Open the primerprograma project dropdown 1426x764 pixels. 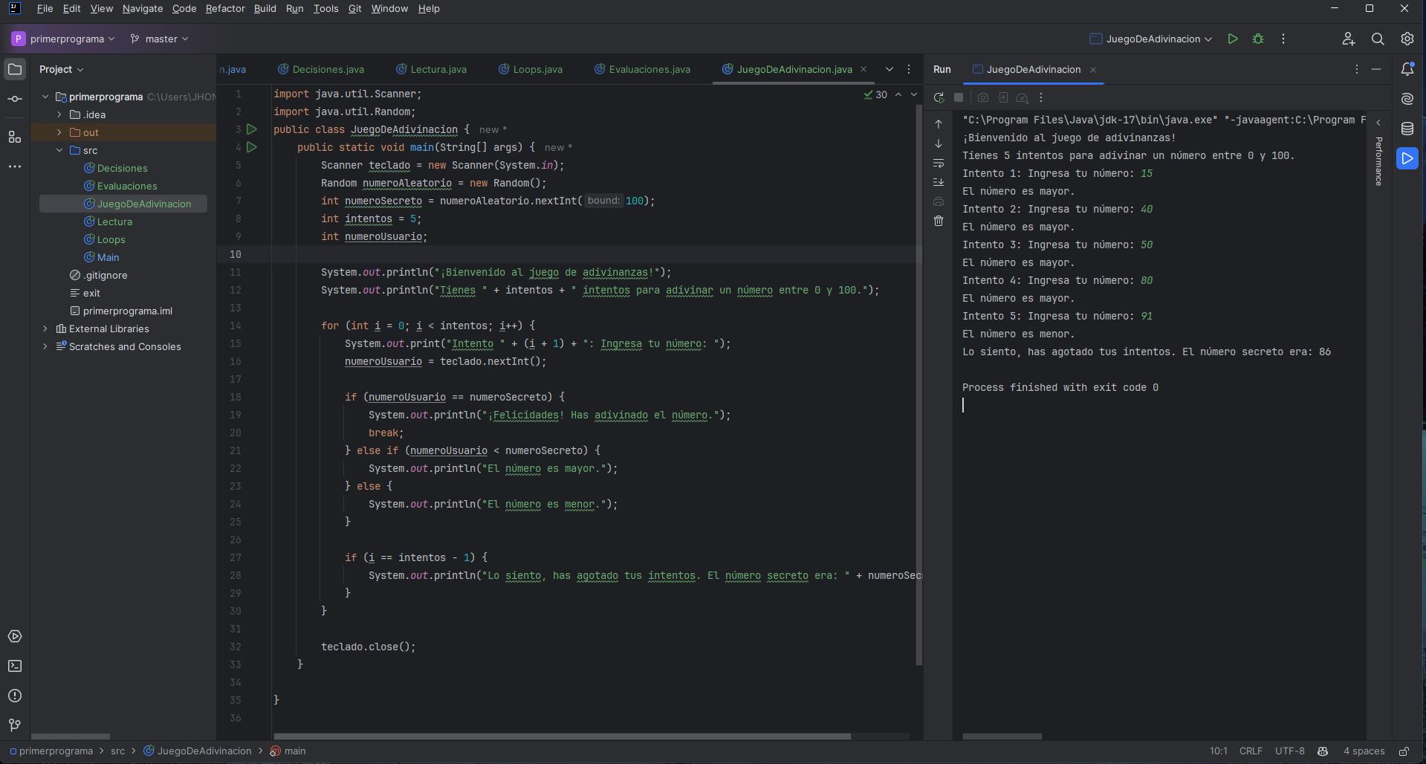coord(64,39)
